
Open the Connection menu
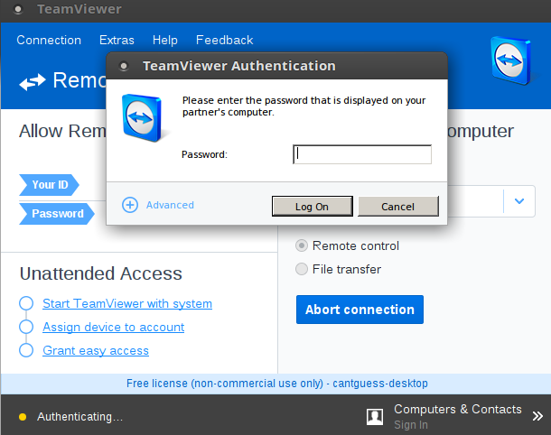[x=49, y=40]
